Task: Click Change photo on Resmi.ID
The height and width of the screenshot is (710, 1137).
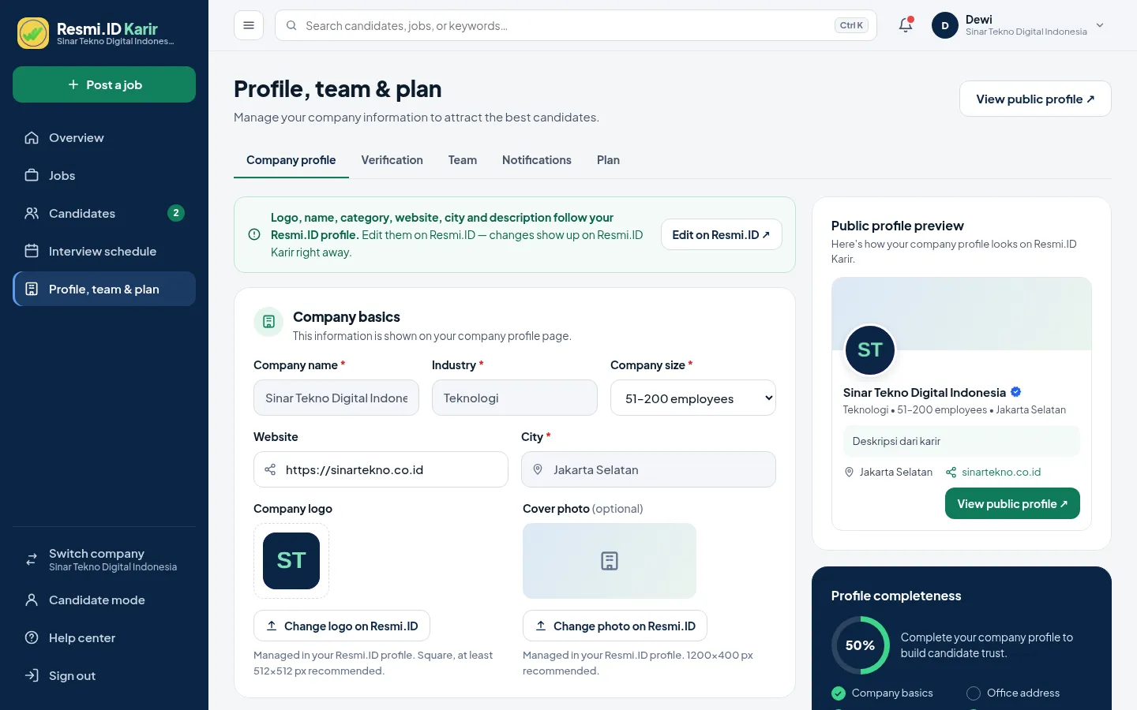Action: [615, 626]
